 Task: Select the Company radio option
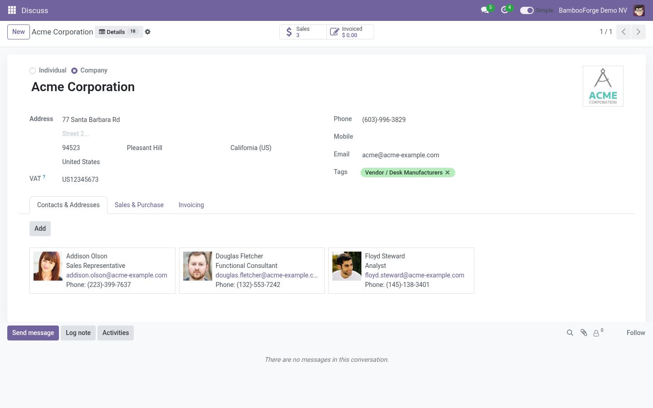pyautogui.click(x=74, y=71)
